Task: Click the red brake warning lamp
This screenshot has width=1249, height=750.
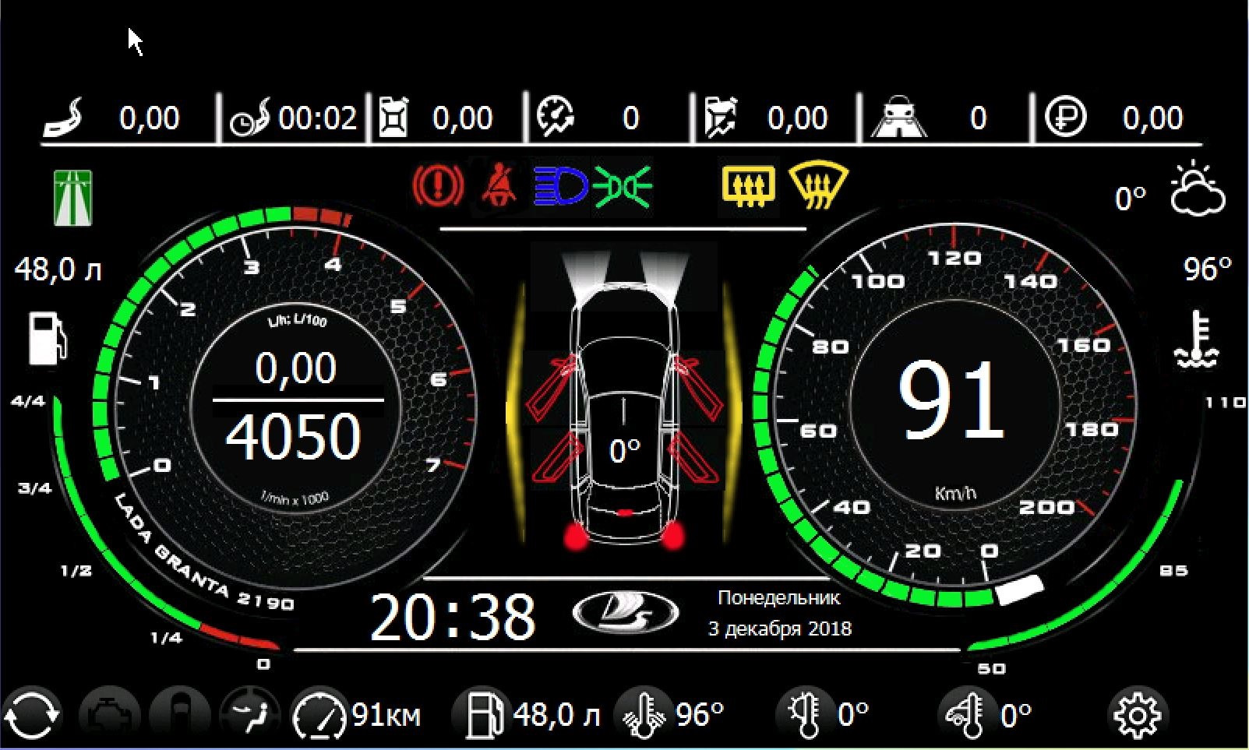Action: [438, 186]
